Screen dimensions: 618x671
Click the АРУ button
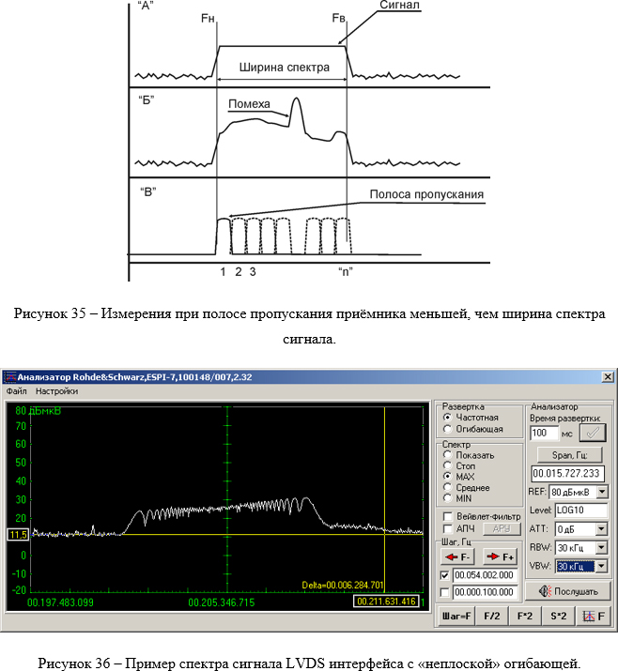coord(502,529)
